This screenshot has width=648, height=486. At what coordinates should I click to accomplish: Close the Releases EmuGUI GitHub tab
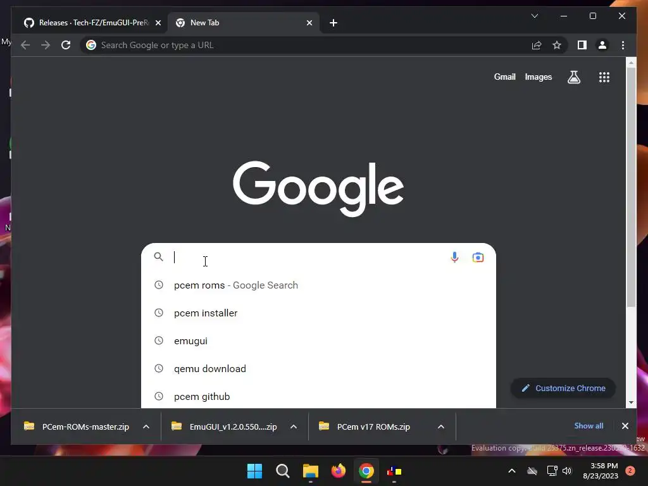[x=158, y=23]
